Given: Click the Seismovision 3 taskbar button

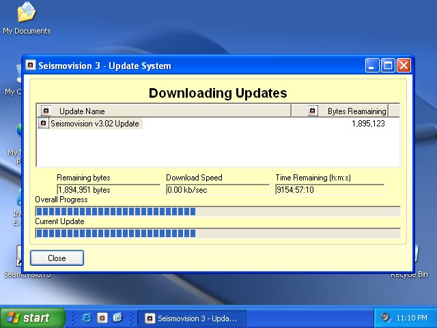Looking at the screenshot, I should pyautogui.click(x=191, y=318).
